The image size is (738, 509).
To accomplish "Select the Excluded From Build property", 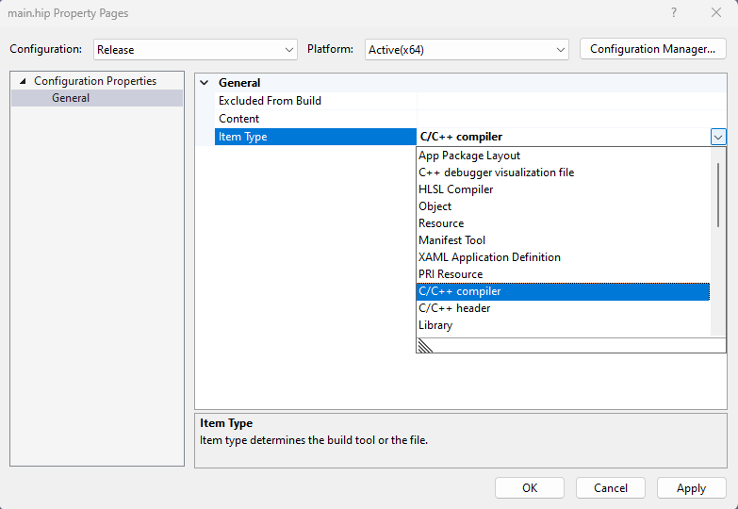I will [270, 101].
